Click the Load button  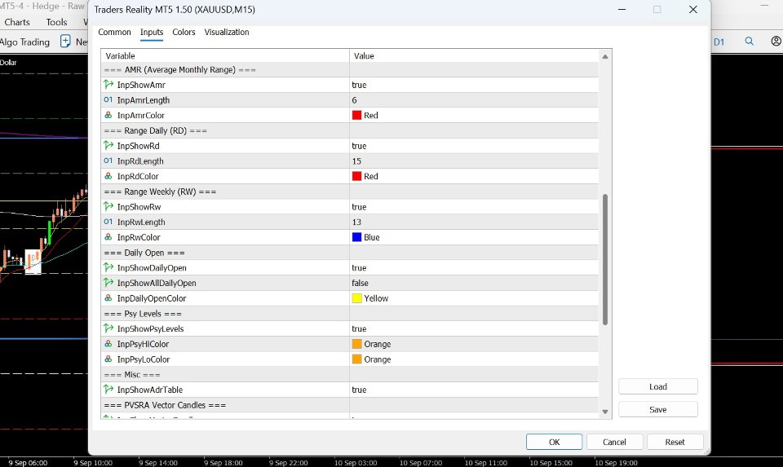(x=657, y=386)
